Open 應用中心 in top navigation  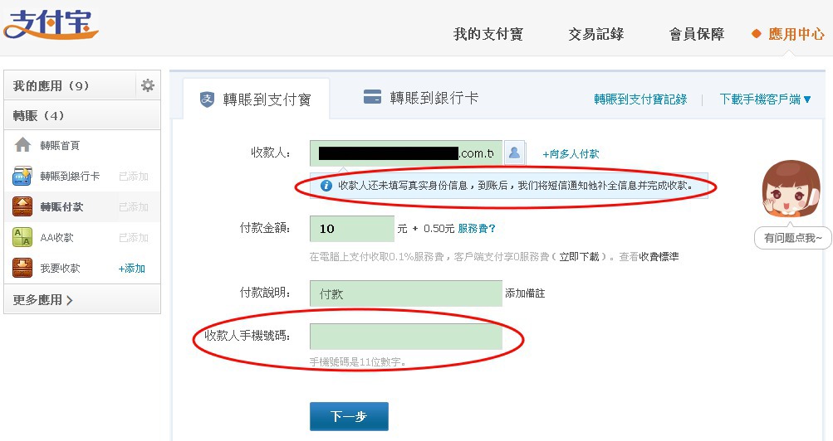796,35
